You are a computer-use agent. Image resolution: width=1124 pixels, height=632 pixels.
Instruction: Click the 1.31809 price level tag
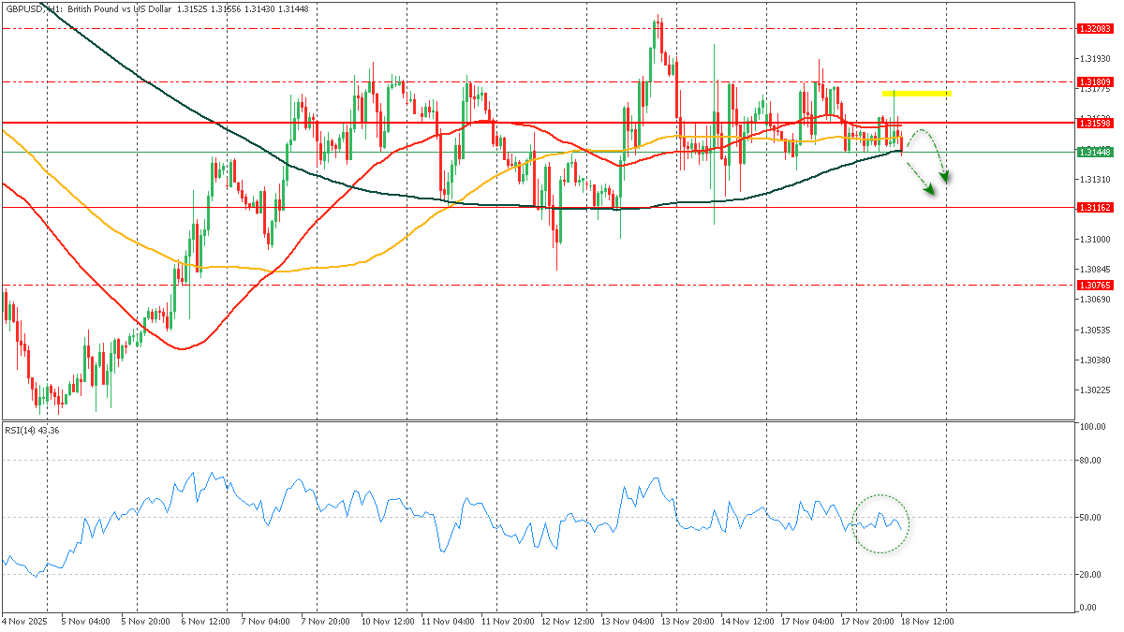coord(1094,82)
